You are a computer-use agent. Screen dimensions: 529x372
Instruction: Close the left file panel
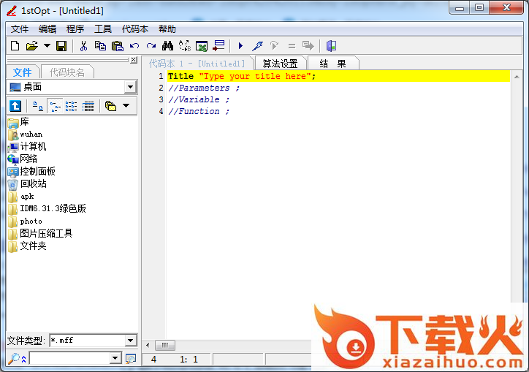(134, 60)
